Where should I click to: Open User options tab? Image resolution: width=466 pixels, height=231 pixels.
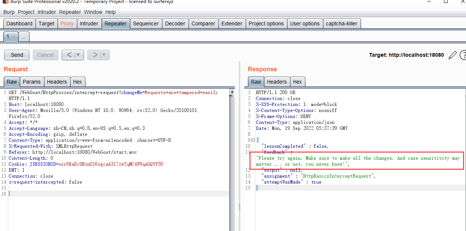305,24
